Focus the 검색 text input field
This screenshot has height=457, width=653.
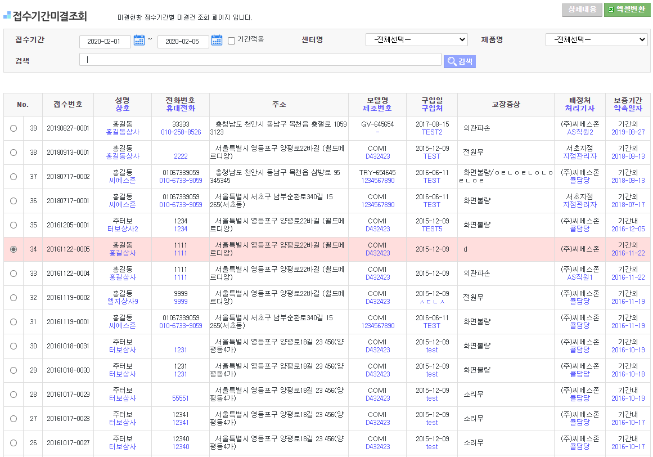click(260, 60)
